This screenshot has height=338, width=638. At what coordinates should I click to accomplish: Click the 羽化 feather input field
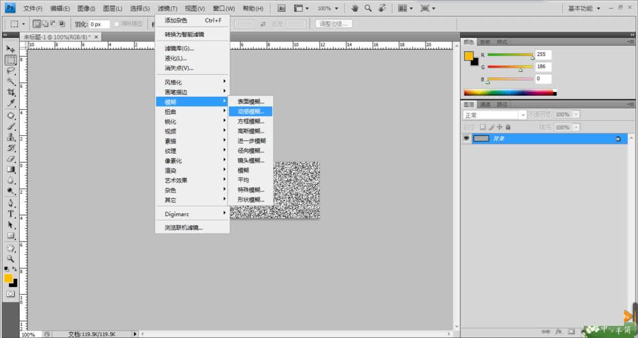[99, 24]
